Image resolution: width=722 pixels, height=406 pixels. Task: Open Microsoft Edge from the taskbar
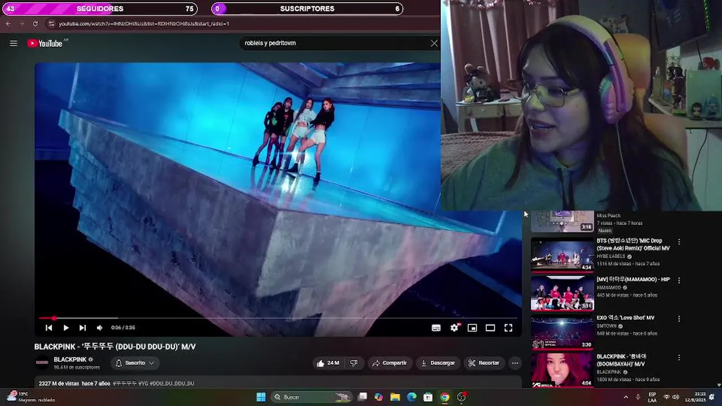pos(412,397)
